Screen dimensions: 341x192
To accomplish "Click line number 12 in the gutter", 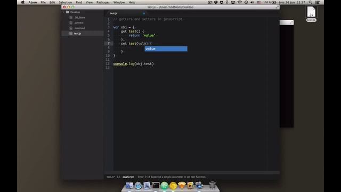I will pos(108,64).
